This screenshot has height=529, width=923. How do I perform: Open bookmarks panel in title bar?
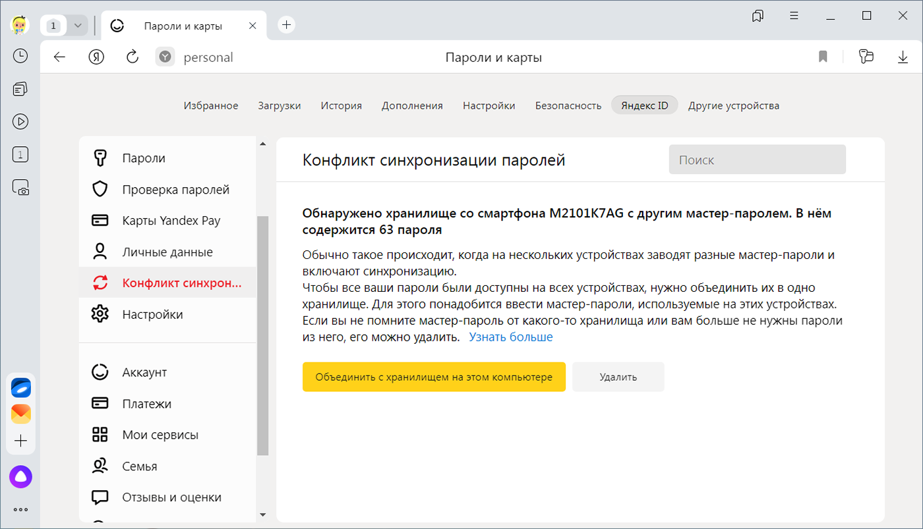coord(758,16)
